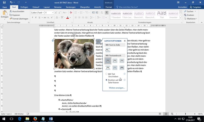204x122 pixels.
Task: Click the undo arrow in the title bar
Action: 11,2
